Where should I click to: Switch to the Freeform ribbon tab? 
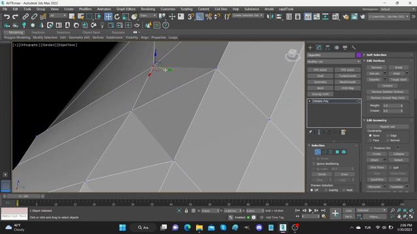point(38,32)
